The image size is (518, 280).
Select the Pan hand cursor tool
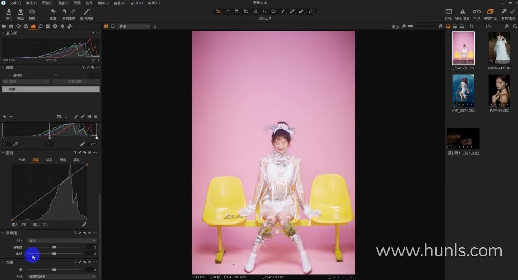click(x=228, y=11)
